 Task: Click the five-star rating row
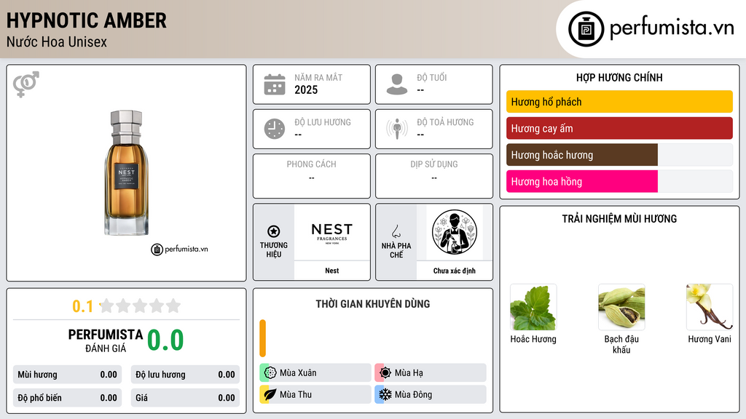(140, 306)
